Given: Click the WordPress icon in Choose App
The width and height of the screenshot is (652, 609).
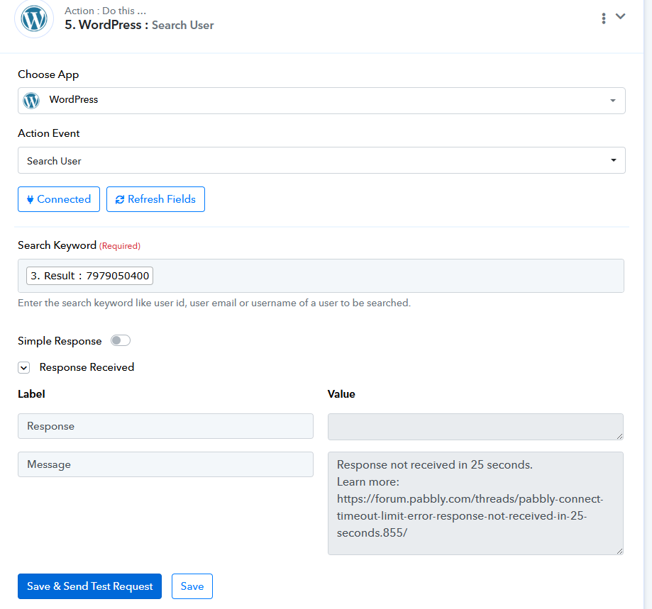Looking at the screenshot, I should pos(31,100).
